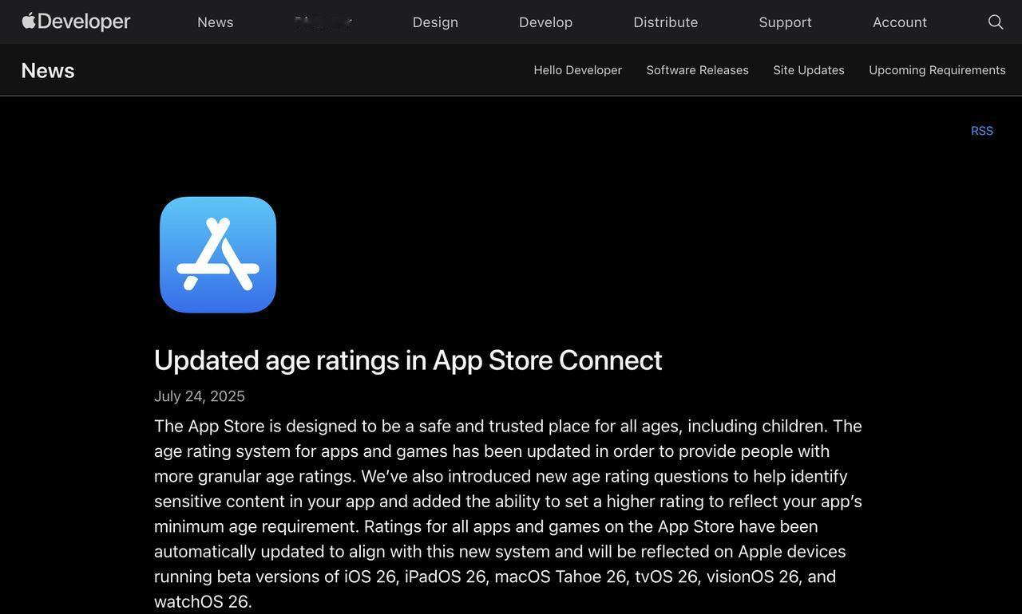Open the search magnifier icon

[996, 22]
